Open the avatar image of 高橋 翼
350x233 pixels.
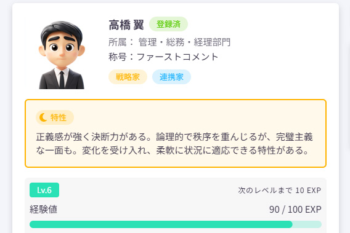pos(62,53)
